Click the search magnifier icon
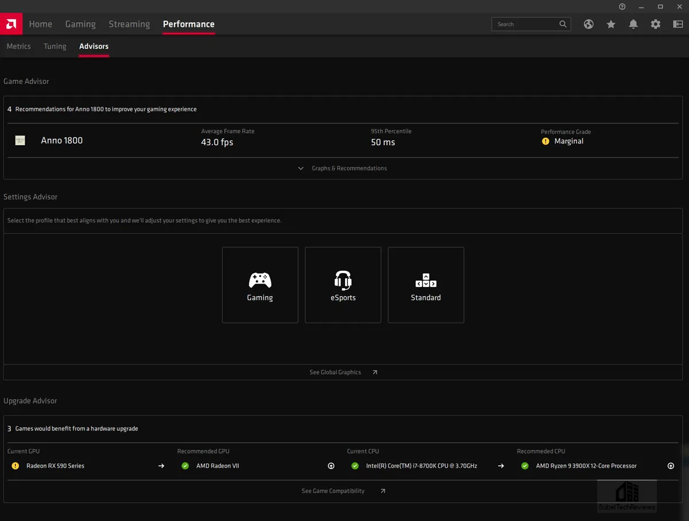Screen dimensions: 689x521 pos(563,24)
